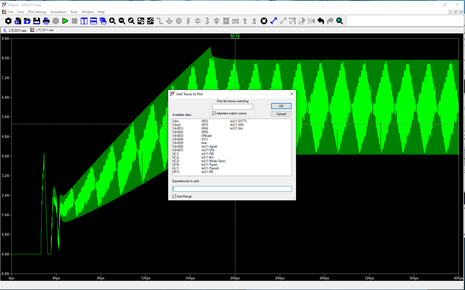The width and height of the screenshot is (465, 290).
Task: Close the Add Traces to Plot dialog
Action: [292, 94]
